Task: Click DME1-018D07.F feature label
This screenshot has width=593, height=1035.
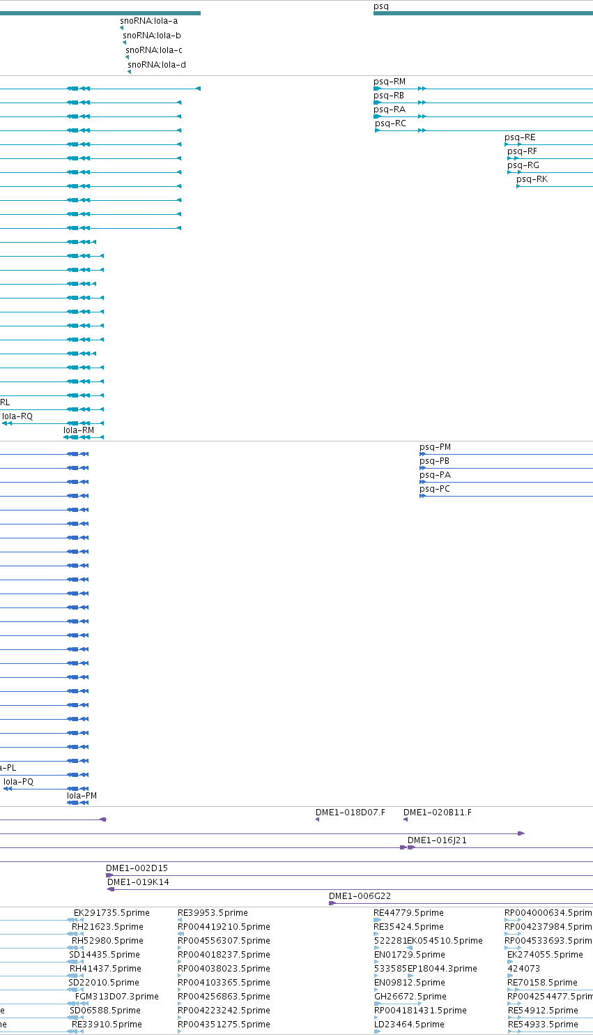Action: coord(351,813)
